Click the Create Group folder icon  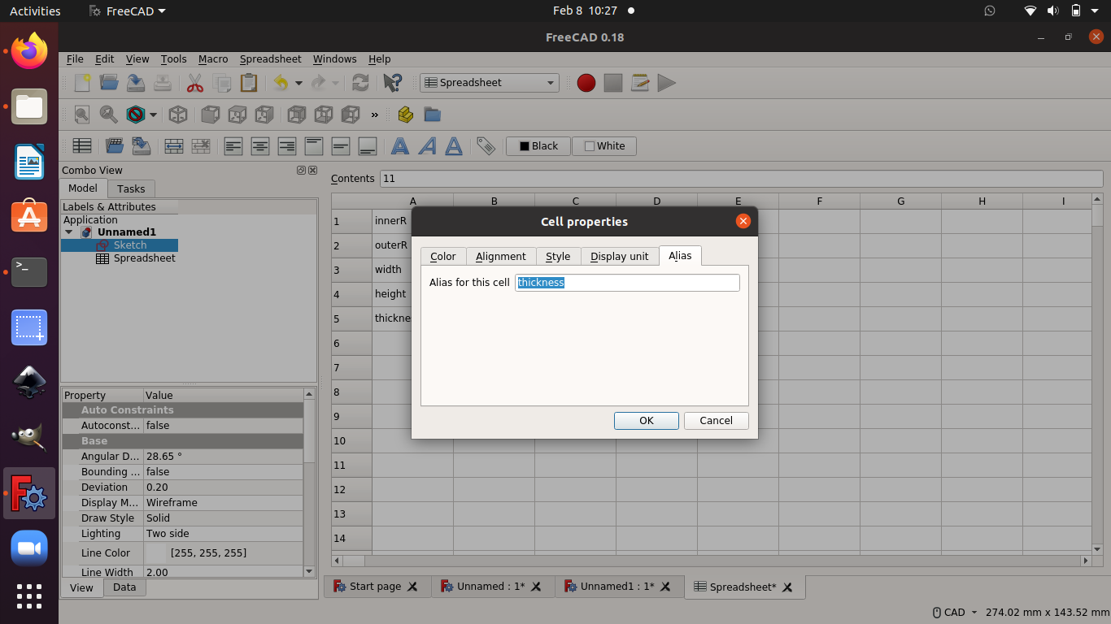click(x=433, y=115)
